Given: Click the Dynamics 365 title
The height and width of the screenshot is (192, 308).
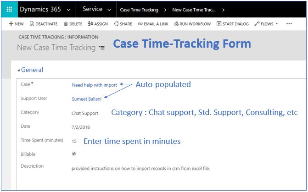Looking at the screenshot, I should (x=40, y=9).
